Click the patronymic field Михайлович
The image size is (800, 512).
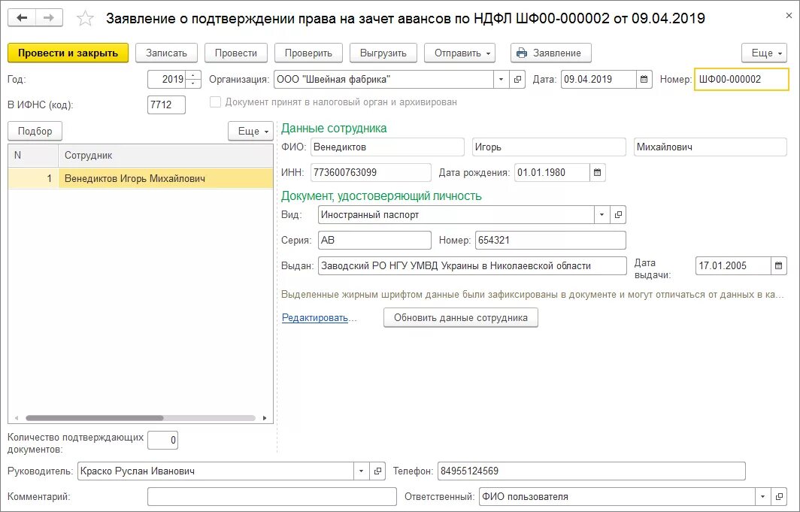click(x=711, y=147)
